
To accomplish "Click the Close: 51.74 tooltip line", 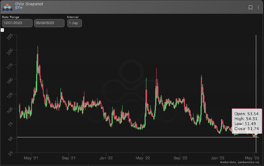I will coord(247,129).
